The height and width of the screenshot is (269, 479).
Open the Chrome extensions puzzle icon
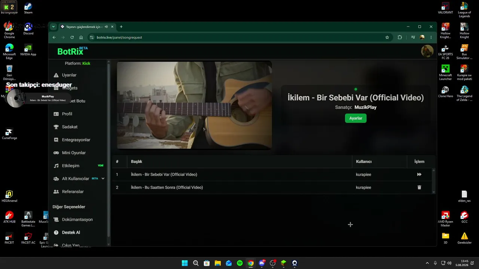(x=400, y=37)
